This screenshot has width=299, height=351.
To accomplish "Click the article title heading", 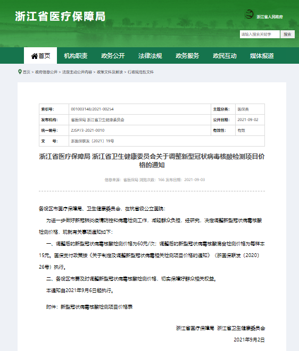I will click(x=152, y=161).
